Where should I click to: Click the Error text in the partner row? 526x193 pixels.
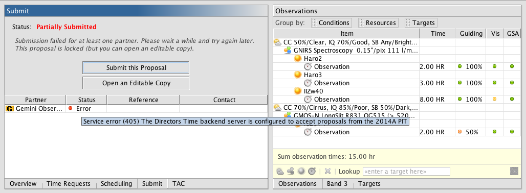(83, 108)
